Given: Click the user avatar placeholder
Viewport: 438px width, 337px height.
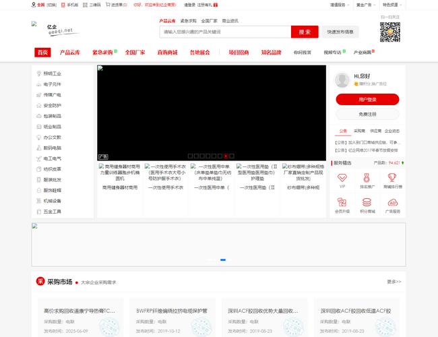Looking at the screenshot, I should point(342,80).
